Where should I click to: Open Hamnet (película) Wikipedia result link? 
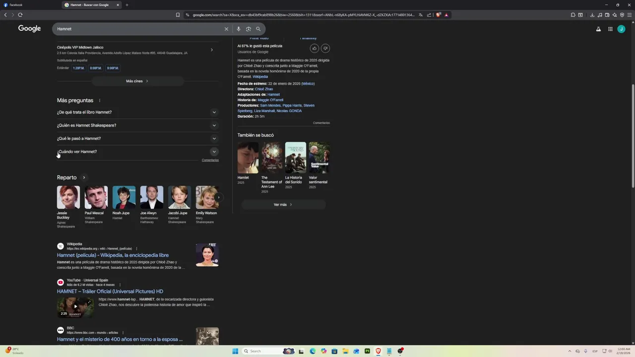pos(113,255)
